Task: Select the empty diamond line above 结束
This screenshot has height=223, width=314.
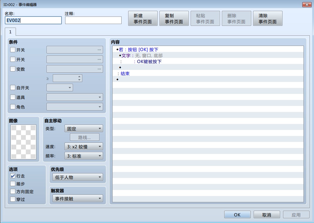Action: [x=208, y=68]
